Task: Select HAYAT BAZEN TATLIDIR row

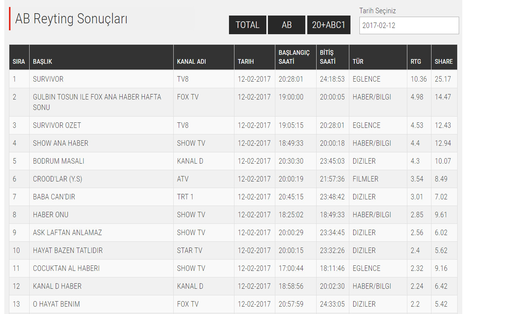Action: tap(68, 251)
